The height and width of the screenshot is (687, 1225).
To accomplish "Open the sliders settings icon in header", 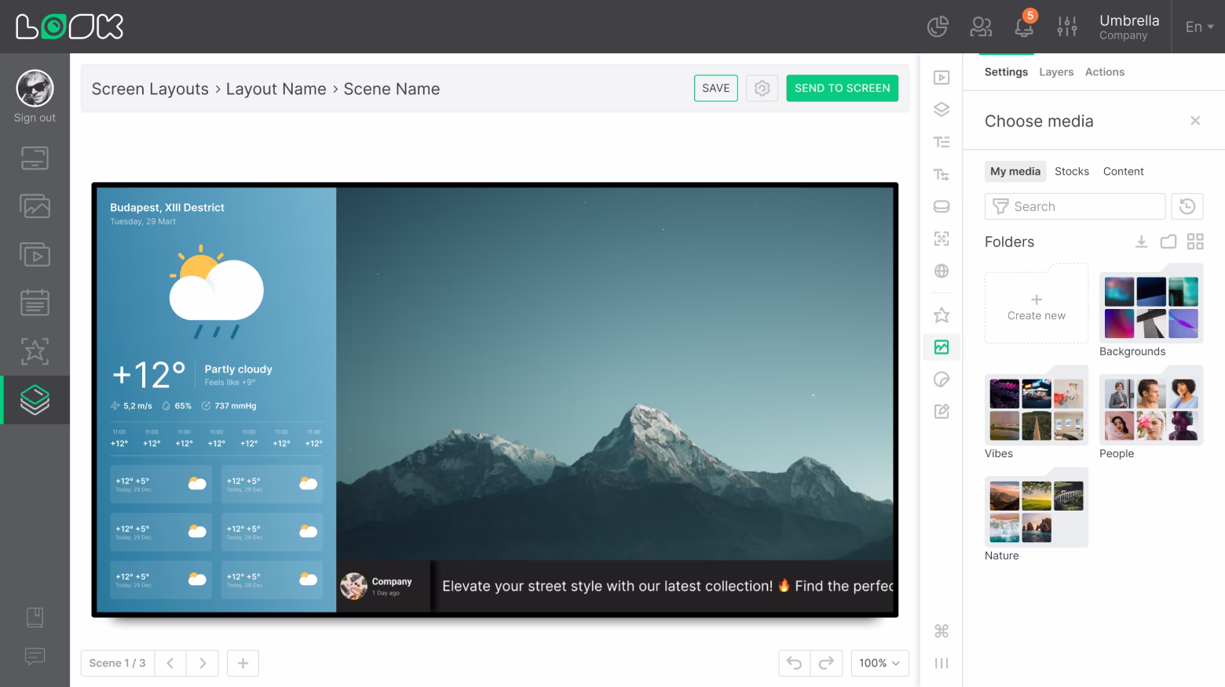I will 1067,27.
